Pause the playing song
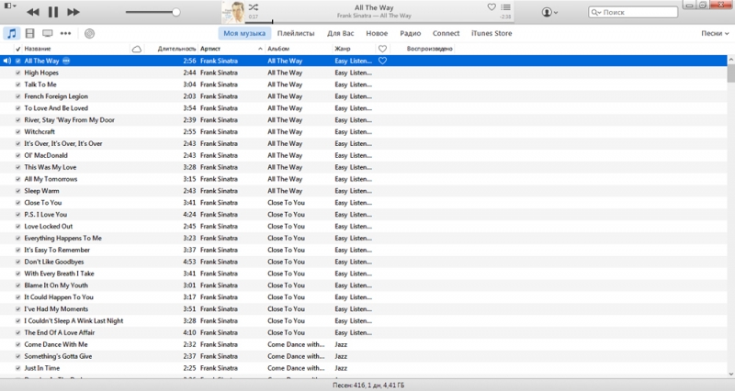Viewport: 735px width, 391px height. pos(53,12)
